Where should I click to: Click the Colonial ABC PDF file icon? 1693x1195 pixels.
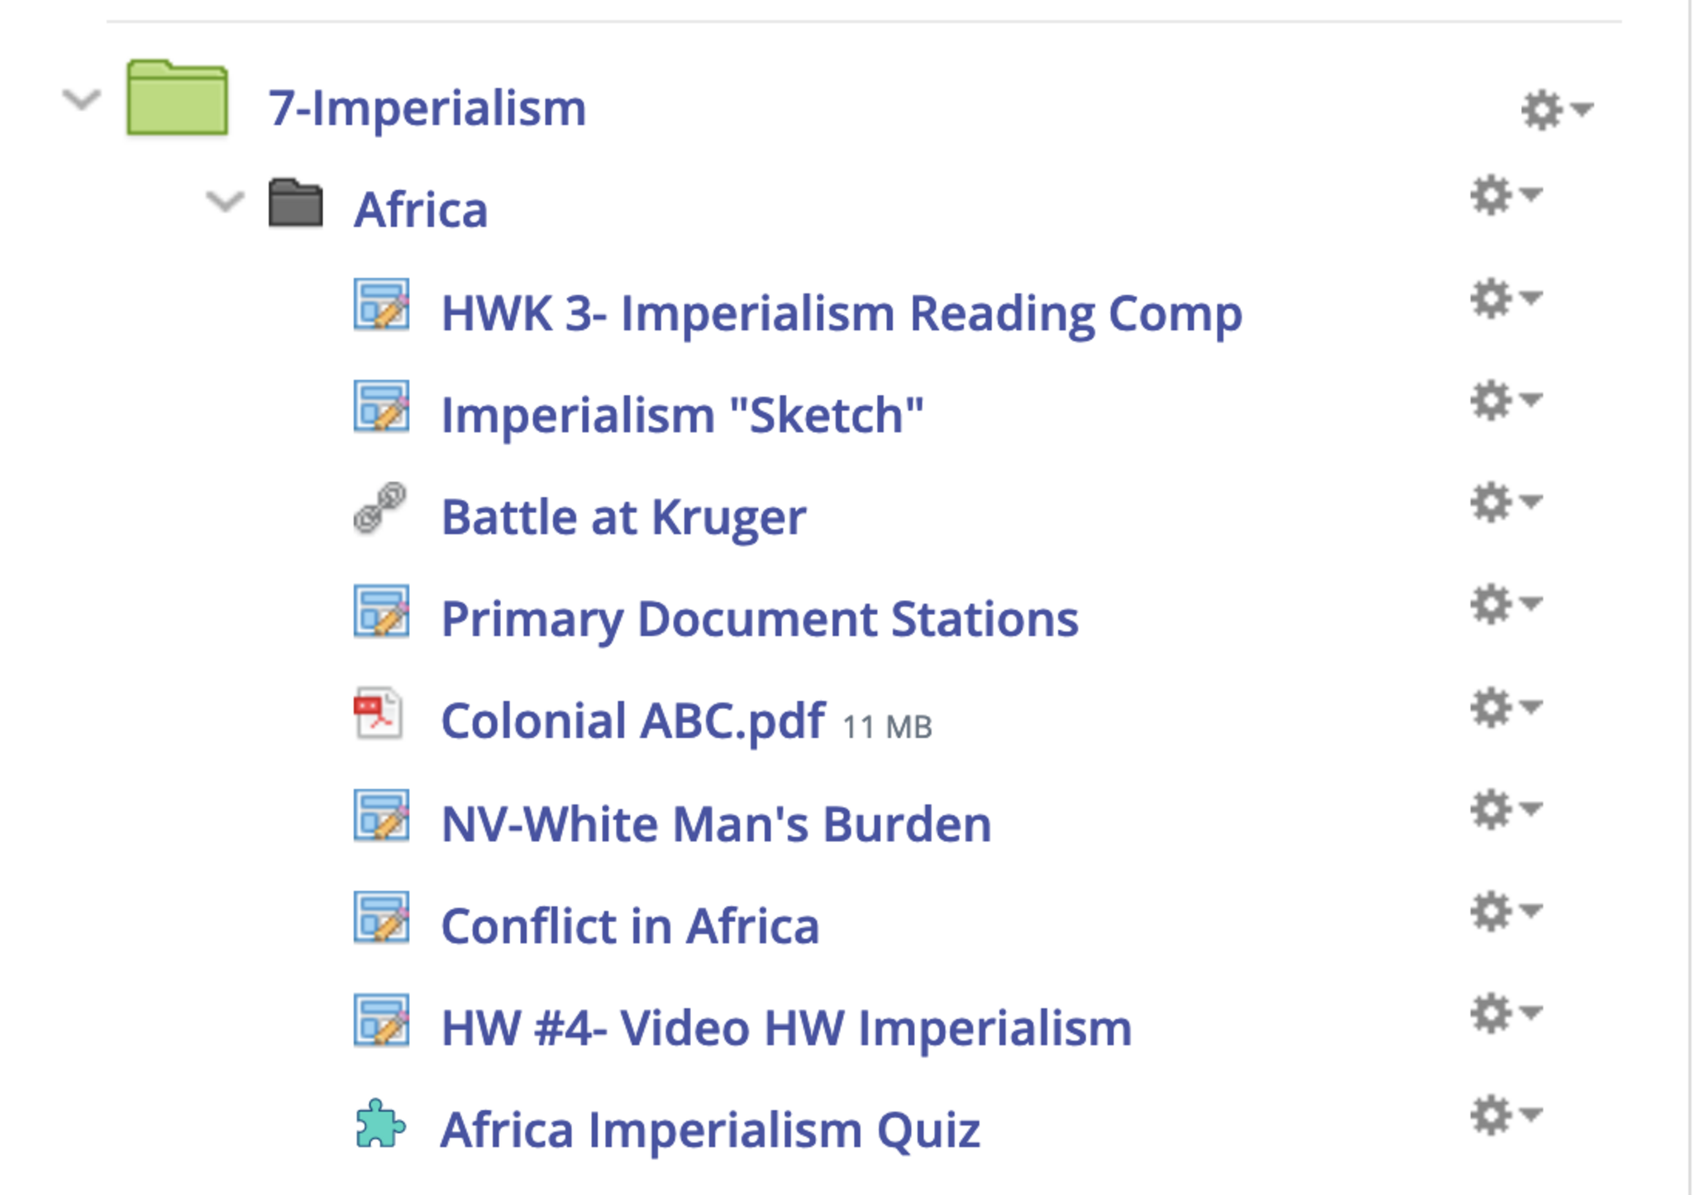tap(379, 712)
